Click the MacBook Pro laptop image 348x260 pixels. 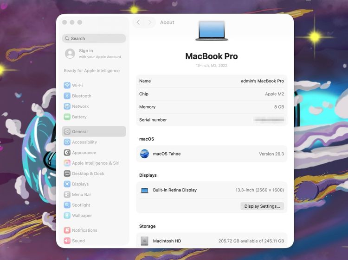coord(212,31)
